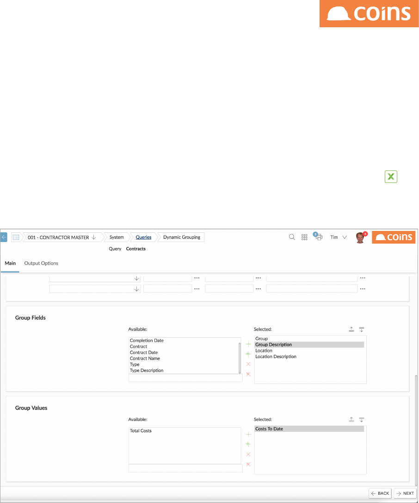Image resolution: width=419 pixels, height=503 pixels.
Task: Select the Dynamic Grouping breadcrumb
Action: pyautogui.click(x=182, y=237)
